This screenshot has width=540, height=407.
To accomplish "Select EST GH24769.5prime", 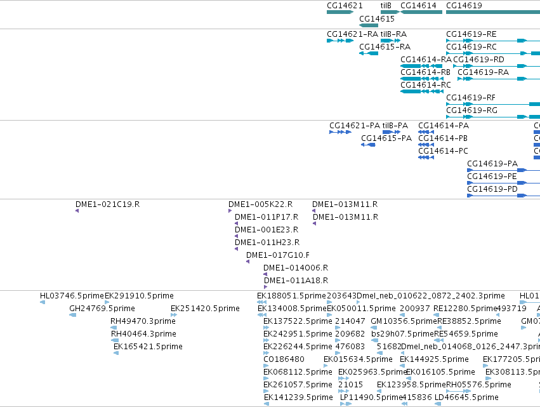I will [73, 316].
